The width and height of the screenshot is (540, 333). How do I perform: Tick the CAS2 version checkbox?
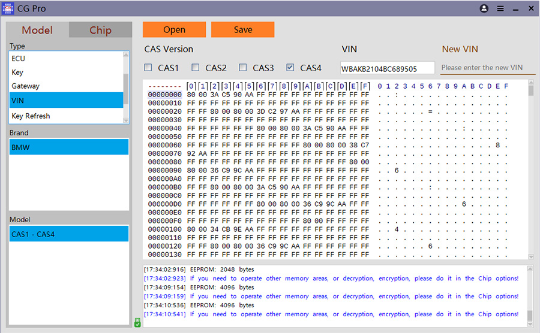click(196, 68)
